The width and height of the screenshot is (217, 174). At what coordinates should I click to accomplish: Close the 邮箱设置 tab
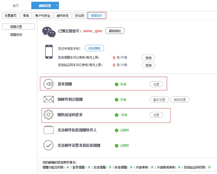(57, 5)
